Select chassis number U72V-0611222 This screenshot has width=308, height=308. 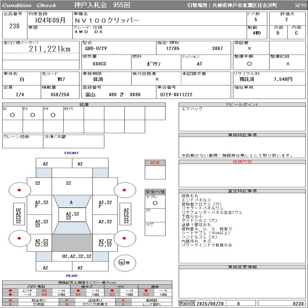[176, 94]
